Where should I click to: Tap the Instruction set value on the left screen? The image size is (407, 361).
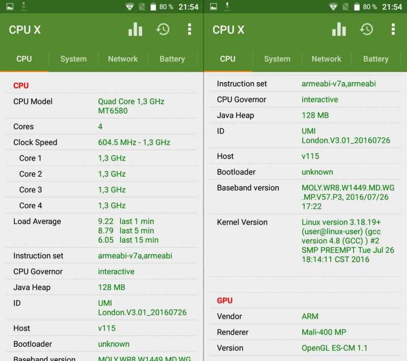[x=135, y=256]
